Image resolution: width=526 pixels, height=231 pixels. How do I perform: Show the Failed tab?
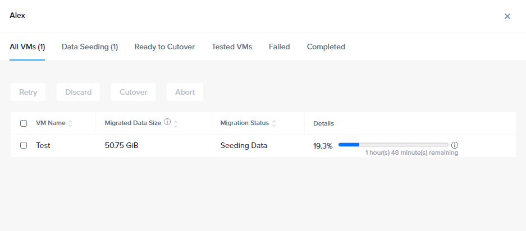click(280, 47)
